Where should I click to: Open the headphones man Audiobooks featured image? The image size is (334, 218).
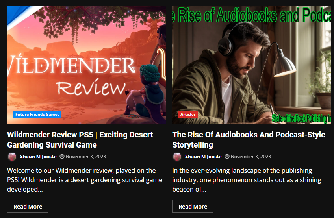(x=252, y=65)
